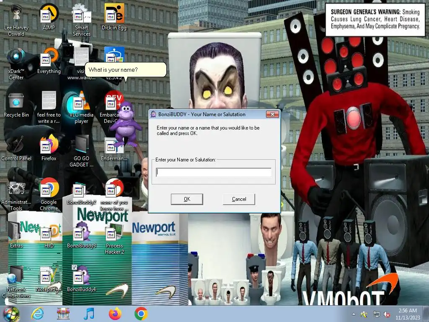
Task: Launch VLC media player shortcut
Action: tap(81, 108)
